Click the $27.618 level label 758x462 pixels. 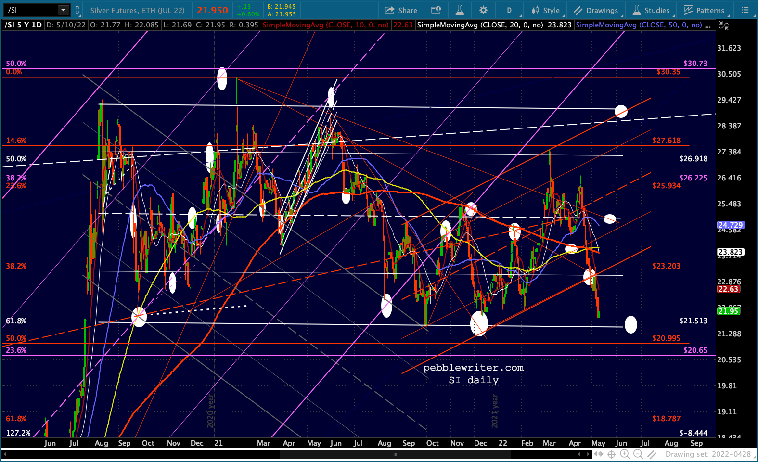667,141
